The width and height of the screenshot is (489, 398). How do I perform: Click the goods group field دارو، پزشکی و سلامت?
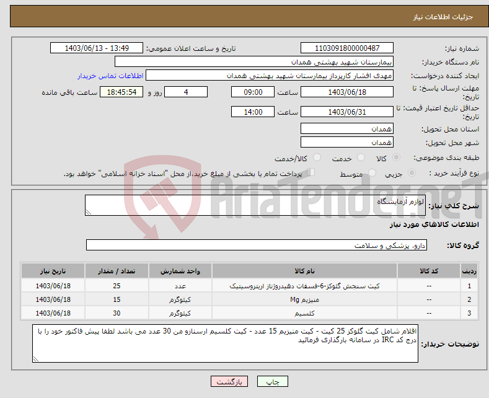[x=257, y=245]
